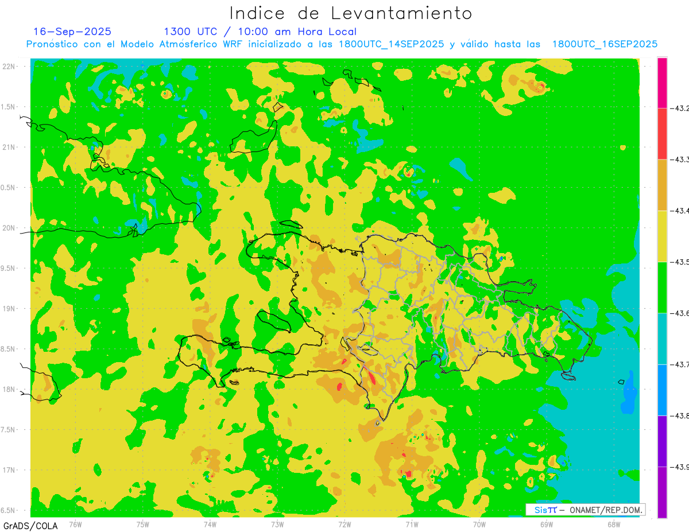
Task: Pick the blue legend color band
Action: [662, 390]
